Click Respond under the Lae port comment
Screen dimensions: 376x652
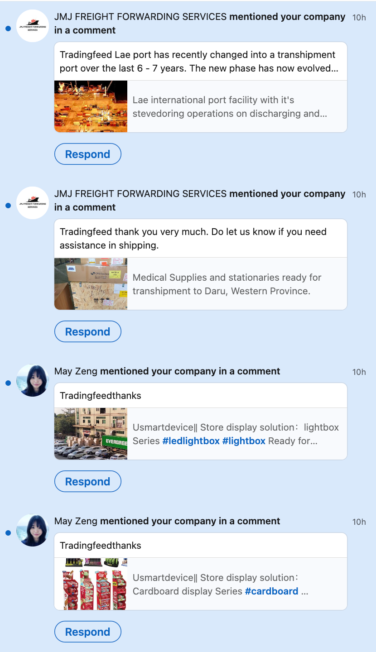click(x=87, y=154)
